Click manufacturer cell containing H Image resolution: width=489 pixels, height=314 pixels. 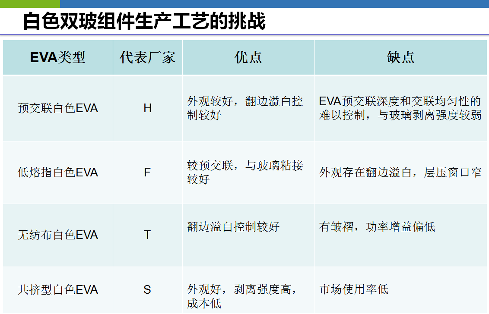(147, 108)
